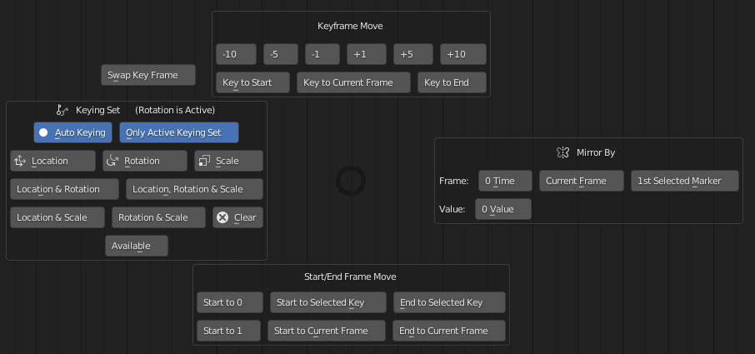Screen dimensions: 755x354
Task: Click the Swap Key Frame button
Action: click(x=148, y=75)
